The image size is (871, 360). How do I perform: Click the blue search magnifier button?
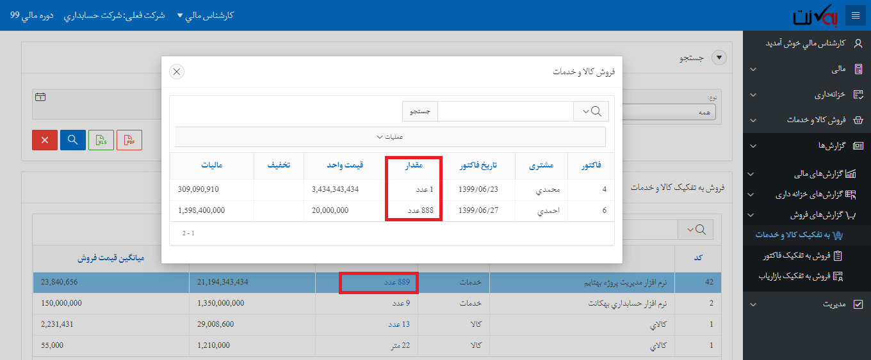73,140
